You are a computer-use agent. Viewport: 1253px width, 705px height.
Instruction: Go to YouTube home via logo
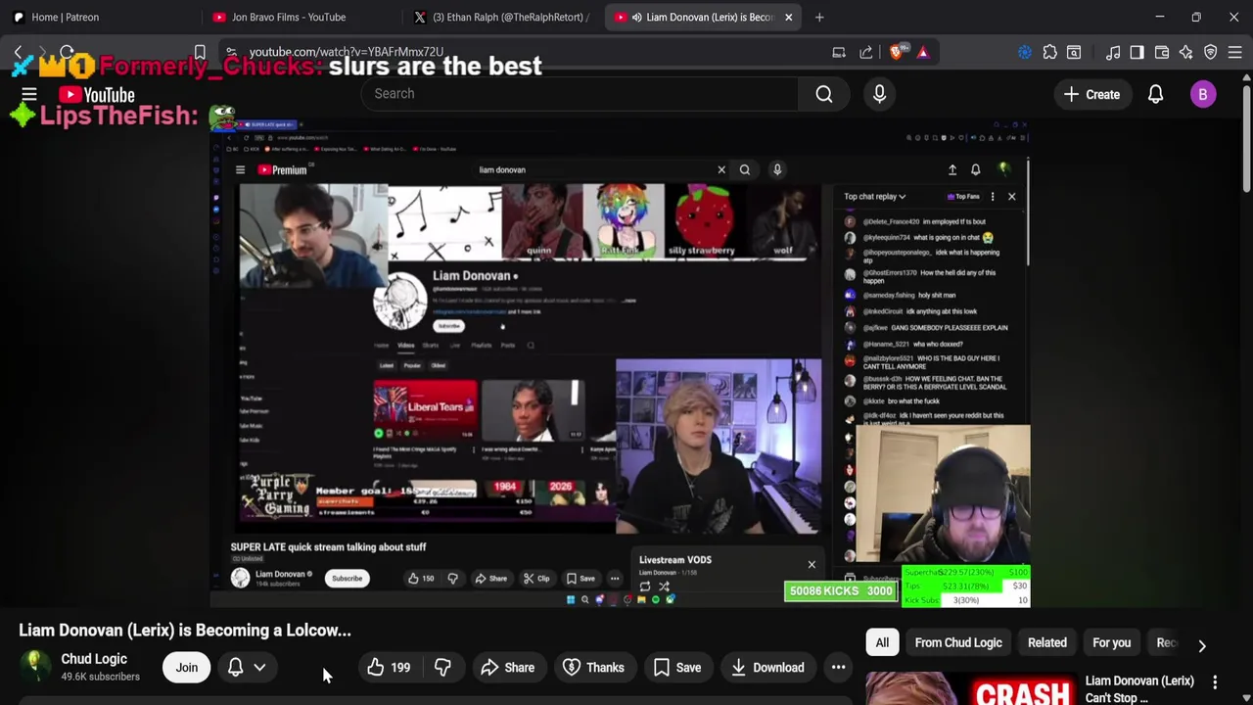click(96, 95)
